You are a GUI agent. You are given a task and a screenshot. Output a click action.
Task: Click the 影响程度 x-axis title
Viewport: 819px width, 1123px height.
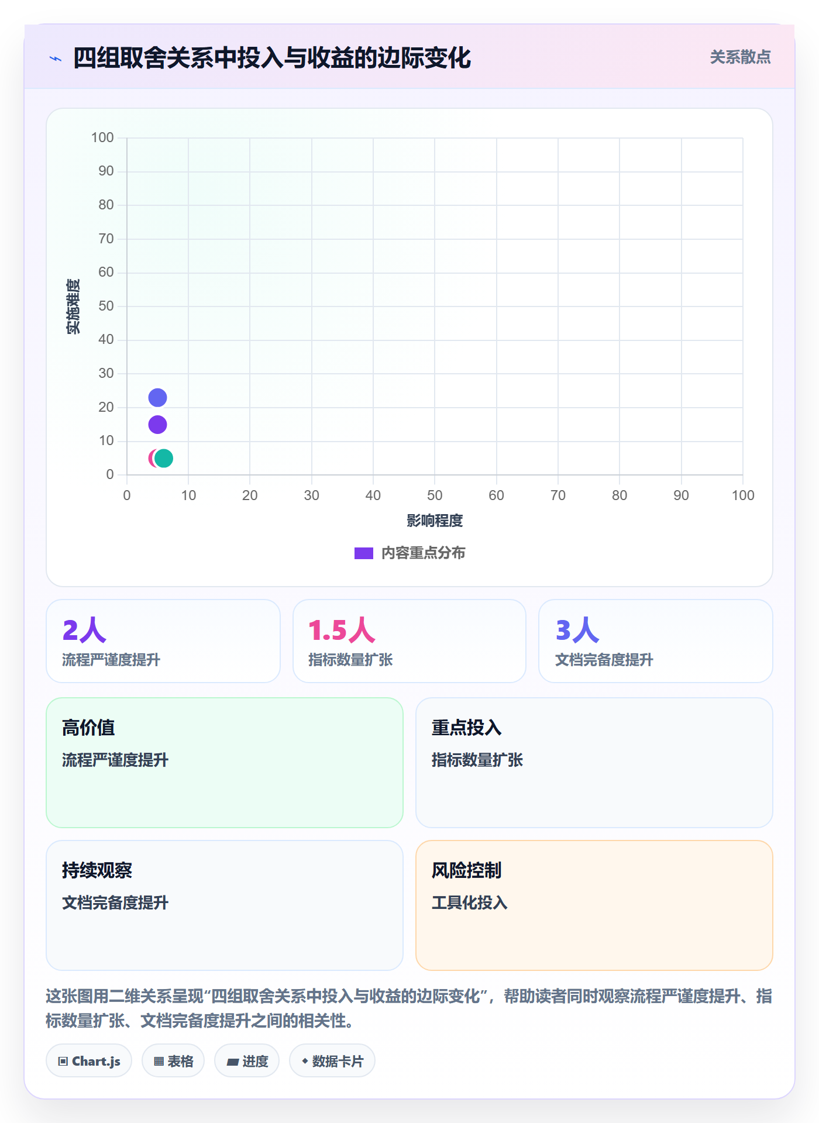point(435,521)
